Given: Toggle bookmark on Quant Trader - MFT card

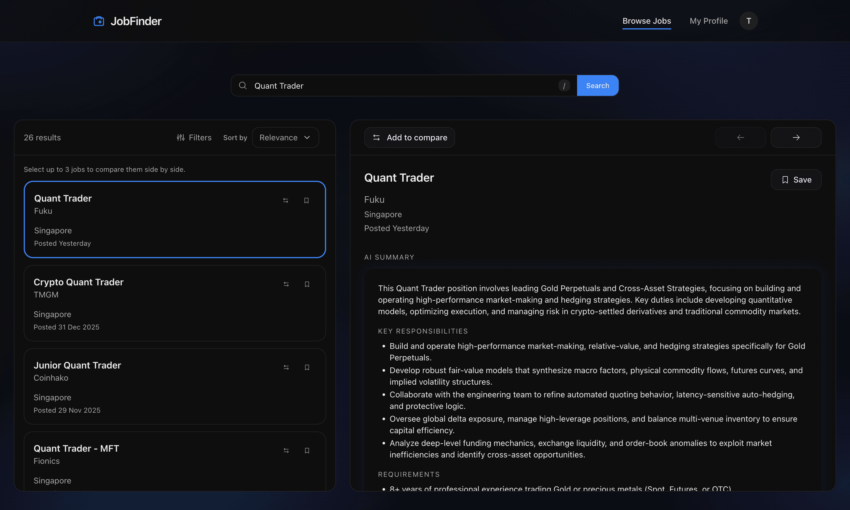Looking at the screenshot, I should 307,450.
